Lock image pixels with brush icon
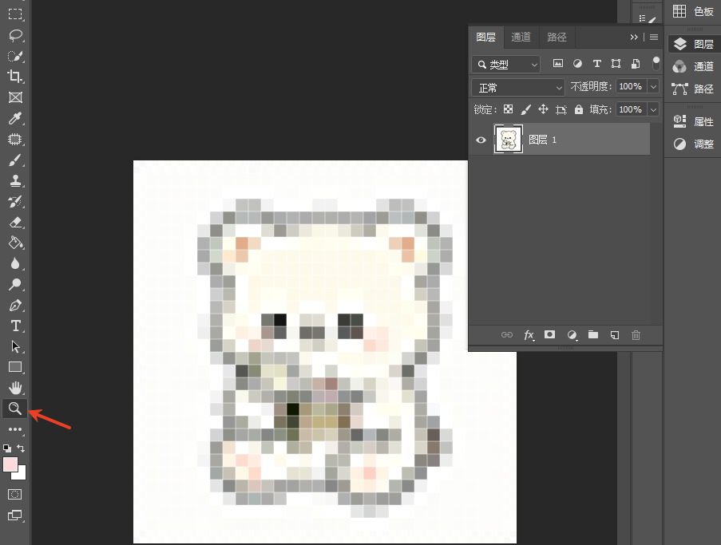721x545 pixels. [x=525, y=109]
